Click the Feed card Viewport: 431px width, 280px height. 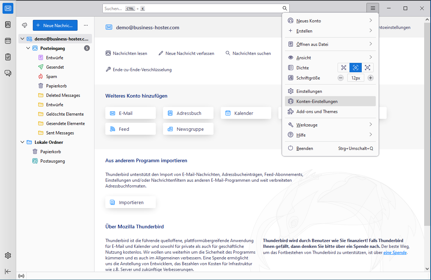(x=131, y=129)
